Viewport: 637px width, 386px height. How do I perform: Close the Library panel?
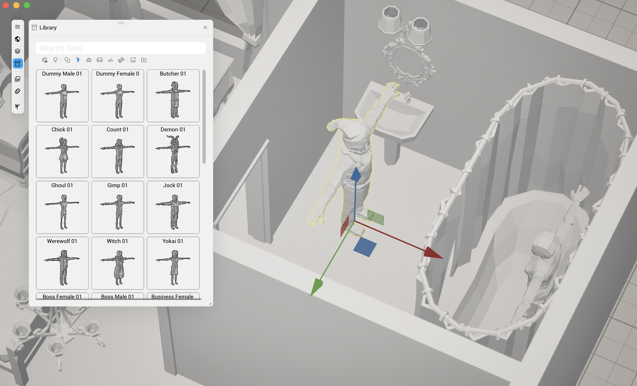pyautogui.click(x=205, y=27)
